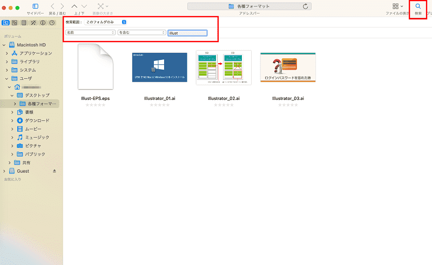
Task: Expand the パブリック folder chevron
Action: [x=12, y=154]
